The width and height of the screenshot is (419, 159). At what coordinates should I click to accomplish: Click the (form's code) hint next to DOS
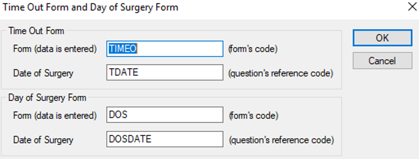pyautogui.click(x=253, y=115)
